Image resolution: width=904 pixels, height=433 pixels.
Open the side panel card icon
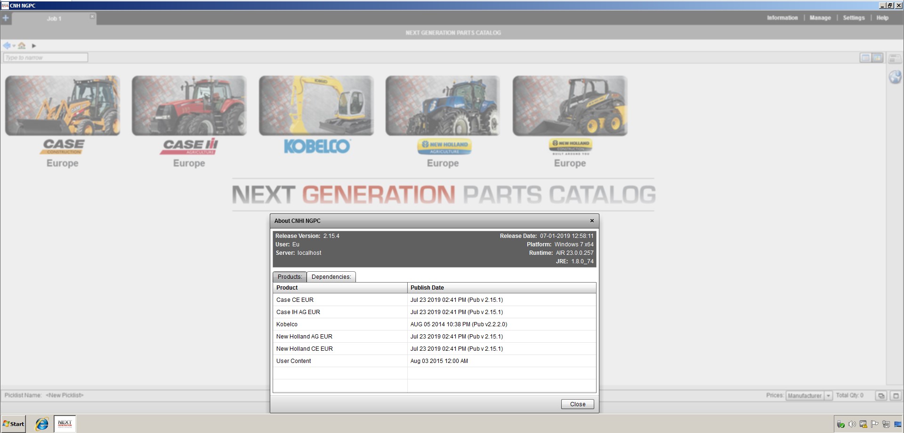pyautogui.click(x=895, y=58)
